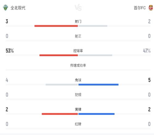Image resolution: width=154 pixels, height=135 pixels.
Task: Click the red yellow-card bar for Jeonbuk
Action: click(60, 114)
